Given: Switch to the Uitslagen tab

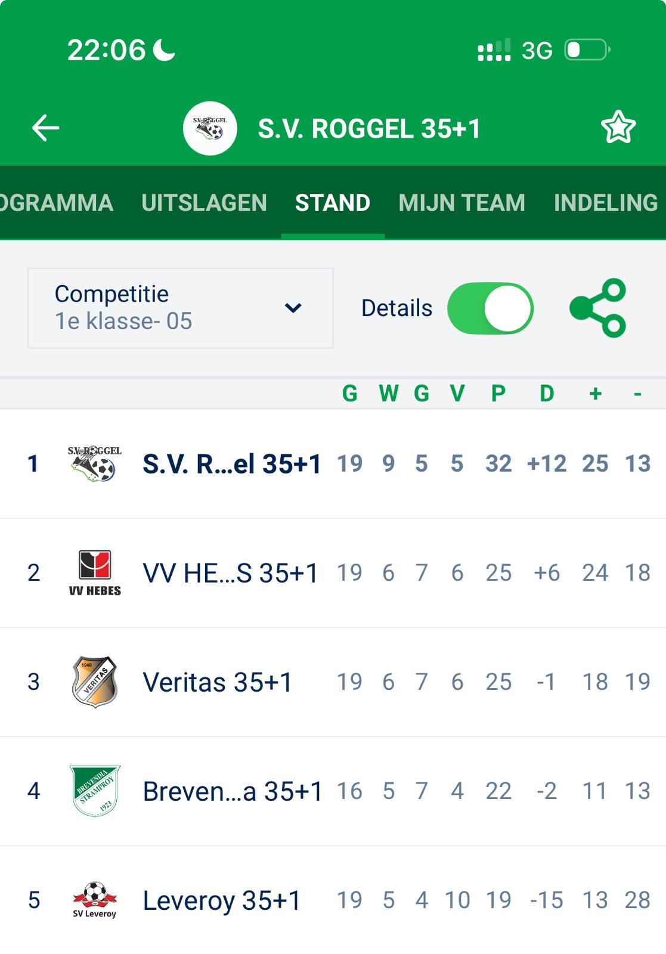Looking at the screenshot, I should point(204,203).
